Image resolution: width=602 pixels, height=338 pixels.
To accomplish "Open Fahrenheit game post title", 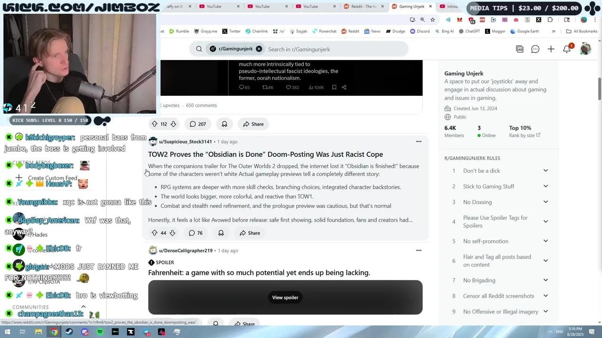I will click(x=259, y=272).
